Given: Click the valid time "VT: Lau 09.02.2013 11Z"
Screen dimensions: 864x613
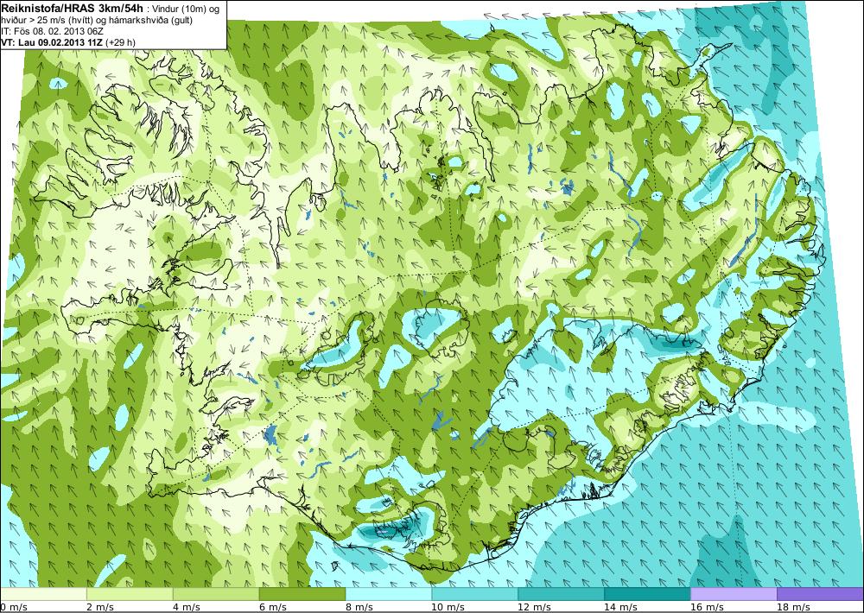Looking at the screenshot, I should coord(53,42).
